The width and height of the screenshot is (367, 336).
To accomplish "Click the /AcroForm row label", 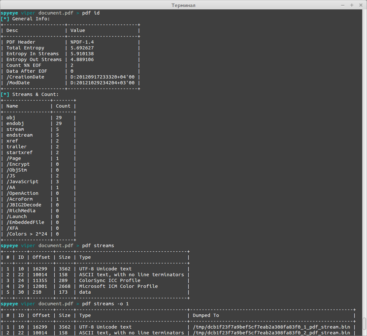I will [20, 199].
